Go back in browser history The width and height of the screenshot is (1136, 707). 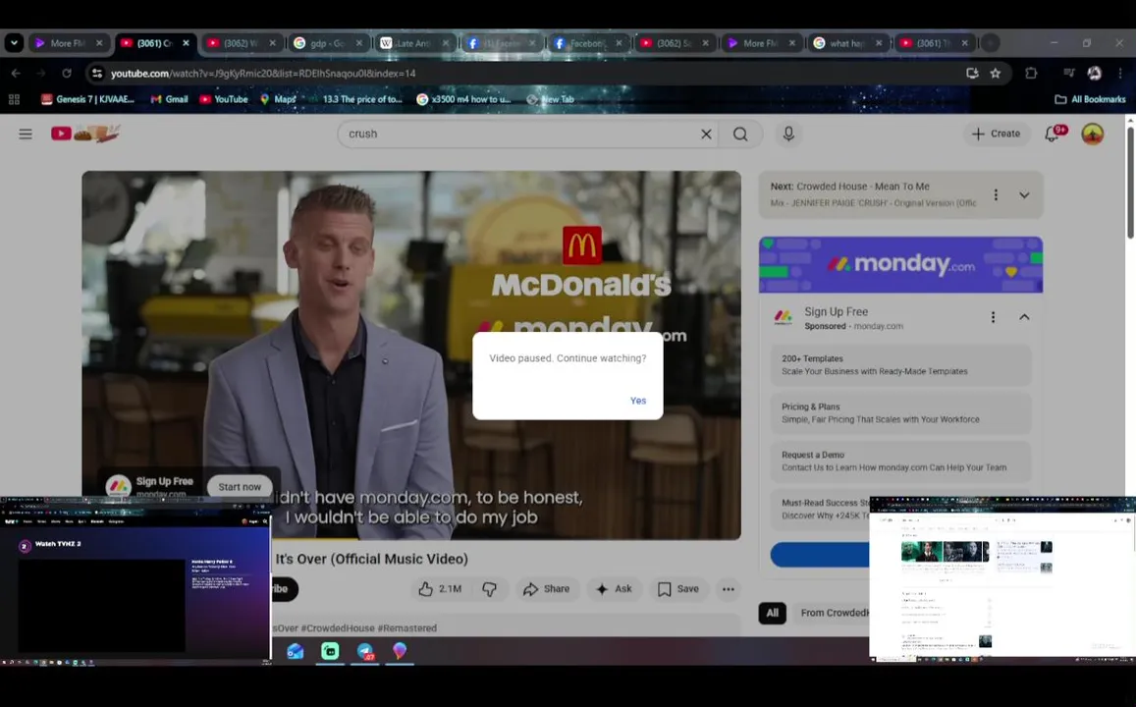click(16, 74)
